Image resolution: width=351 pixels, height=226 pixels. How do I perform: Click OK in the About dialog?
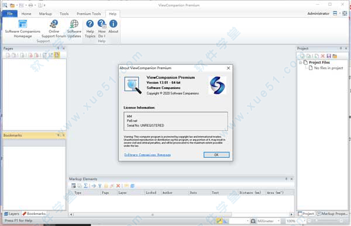click(x=216, y=155)
